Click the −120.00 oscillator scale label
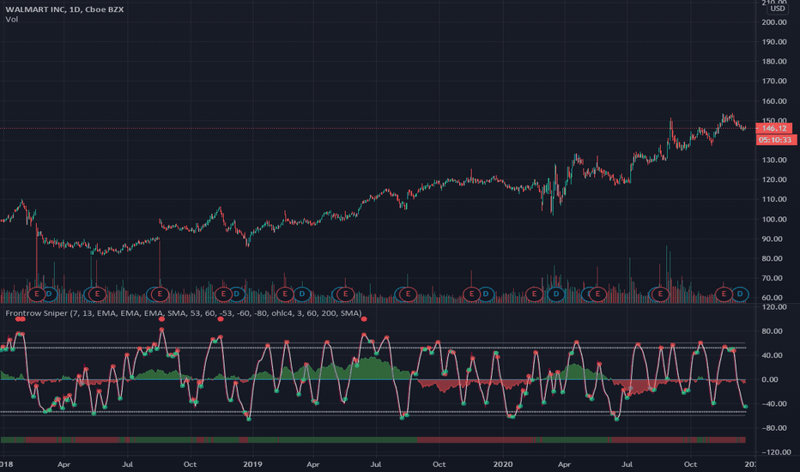The width and height of the screenshot is (800, 472). point(776,452)
